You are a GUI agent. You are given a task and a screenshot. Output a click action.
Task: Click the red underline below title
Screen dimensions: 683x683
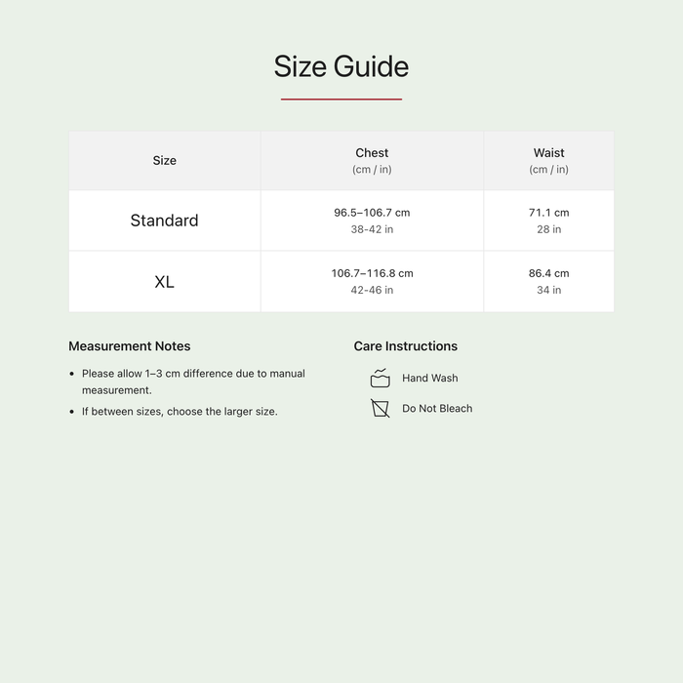(341, 100)
